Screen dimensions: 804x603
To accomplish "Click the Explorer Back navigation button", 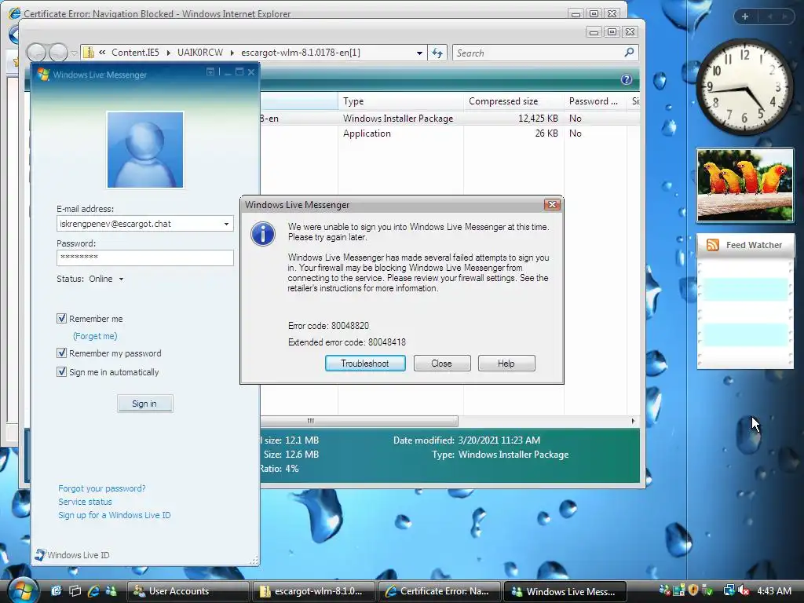I will pyautogui.click(x=36, y=53).
